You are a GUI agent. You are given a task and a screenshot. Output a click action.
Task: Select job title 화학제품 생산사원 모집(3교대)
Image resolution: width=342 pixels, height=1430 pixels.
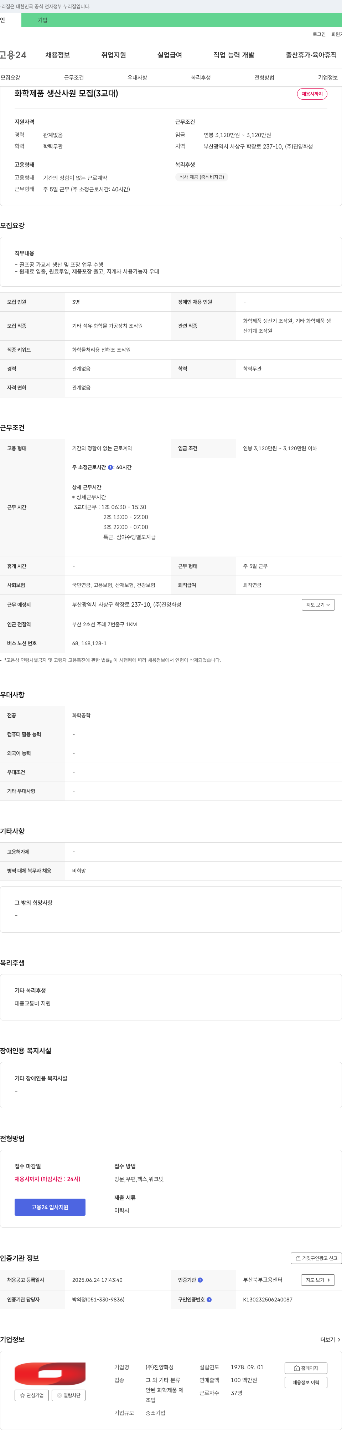point(67,93)
